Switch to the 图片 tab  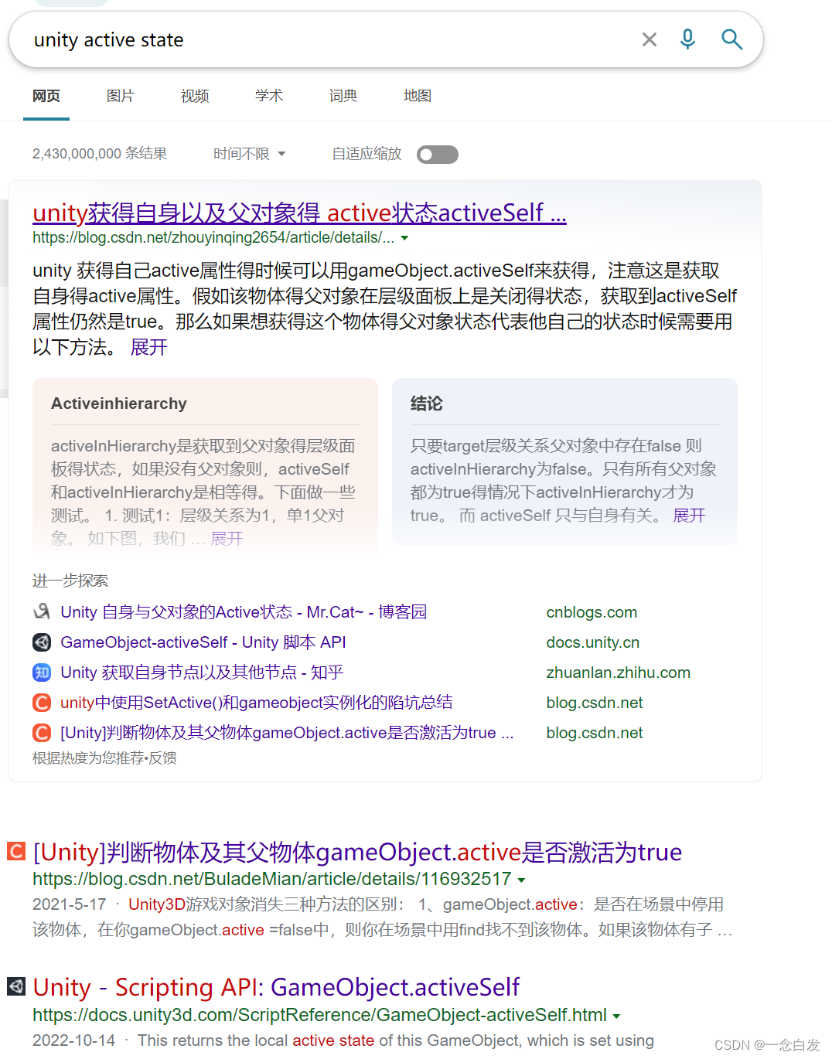pyautogui.click(x=121, y=96)
